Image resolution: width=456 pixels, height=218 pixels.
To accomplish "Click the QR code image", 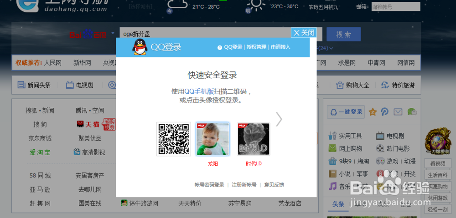I will 174,139.
